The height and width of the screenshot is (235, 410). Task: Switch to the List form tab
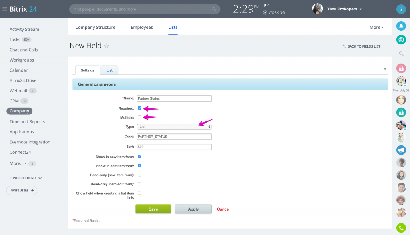pyautogui.click(x=109, y=70)
